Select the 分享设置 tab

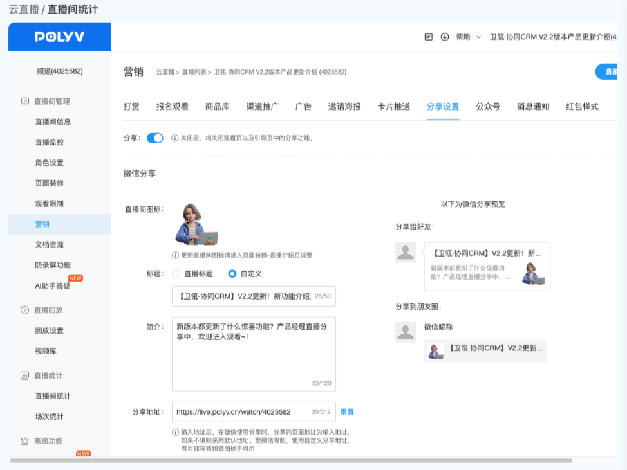(x=443, y=107)
